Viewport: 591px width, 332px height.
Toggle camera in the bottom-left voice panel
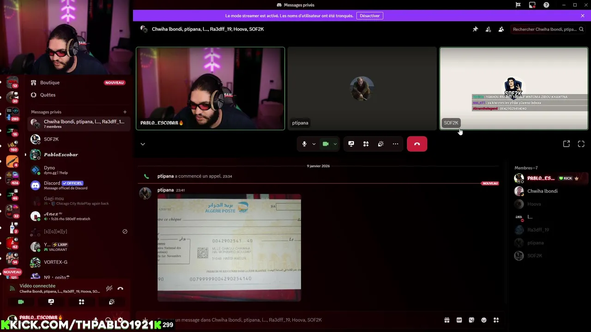21,302
